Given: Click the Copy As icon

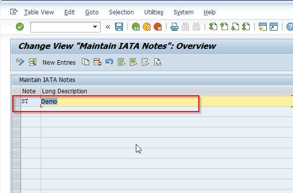Looking at the screenshot, I should pyautogui.click(x=85, y=62).
